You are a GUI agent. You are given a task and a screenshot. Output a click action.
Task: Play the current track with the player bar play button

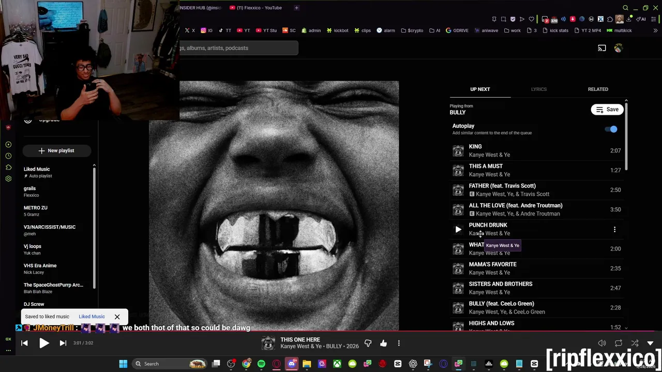point(44,343)
